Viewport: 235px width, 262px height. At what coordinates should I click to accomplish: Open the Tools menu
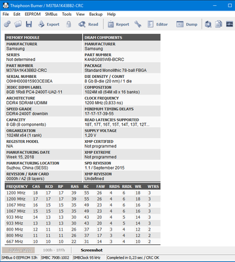coord(67,14)
